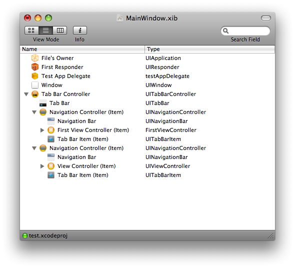
Task: Minimize window with the yellow button
Action: pos(38,18)
